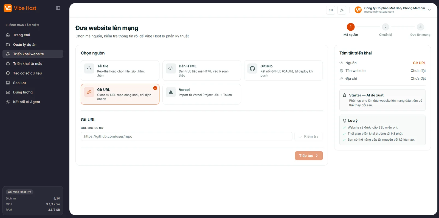Click the GitHub octocat icon
Viewport: 439px width, 218px height.
(252, 69)
